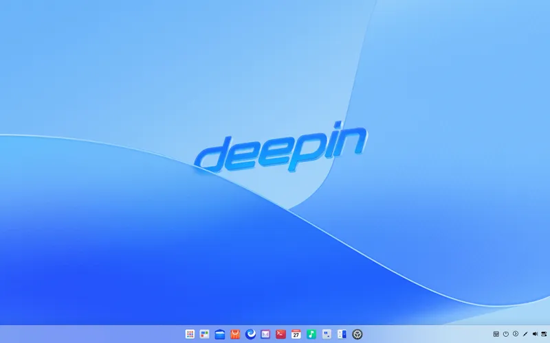
Task: Open the quick settings toggle tray icon
Action: coord(544,334)
